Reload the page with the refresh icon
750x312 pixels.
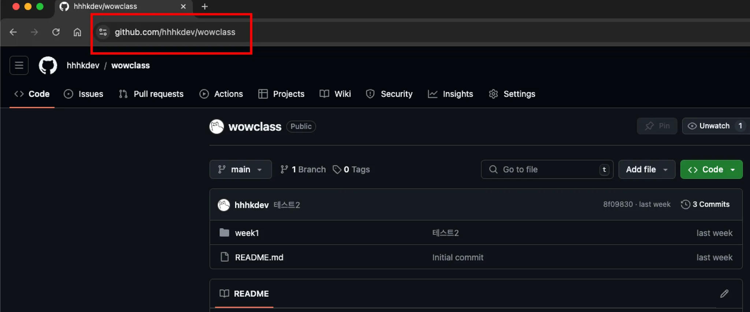56,32
